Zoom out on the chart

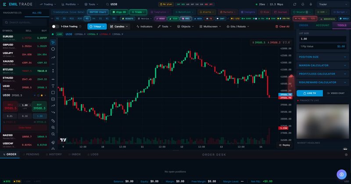pos(53,134)
